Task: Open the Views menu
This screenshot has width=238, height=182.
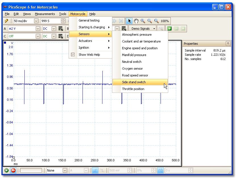Action: point(27,14)
